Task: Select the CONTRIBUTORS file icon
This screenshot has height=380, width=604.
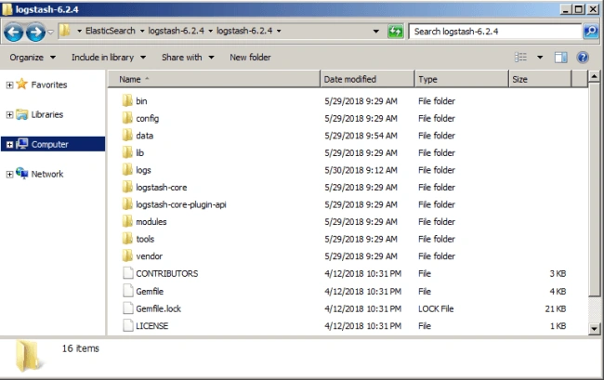Action: 128,273
